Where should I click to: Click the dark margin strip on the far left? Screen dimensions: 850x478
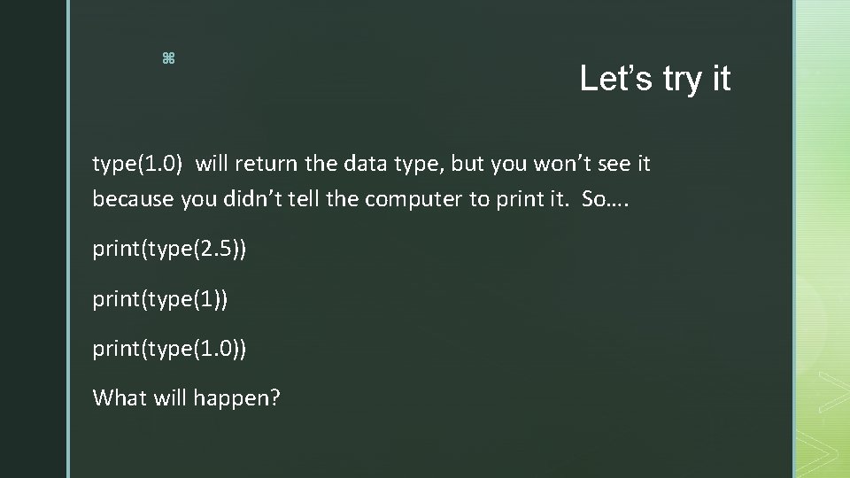[32, 239]
